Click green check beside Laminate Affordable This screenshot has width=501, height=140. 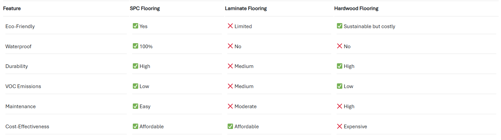[230, 126]
